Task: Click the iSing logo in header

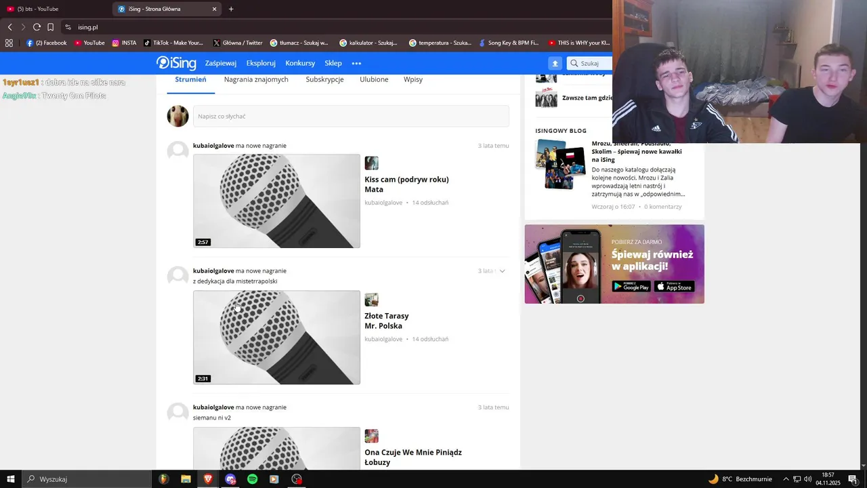Action: (x=176, y=63)
